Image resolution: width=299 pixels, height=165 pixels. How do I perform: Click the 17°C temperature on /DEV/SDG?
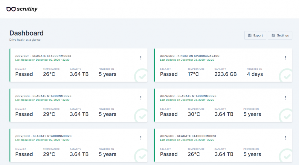click(x=193, y=74)
